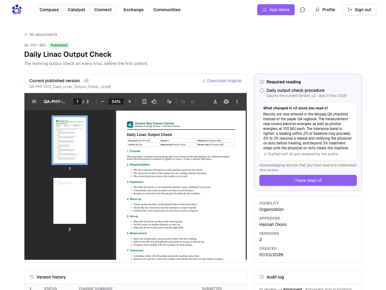386x290 pixels.
Task: Open the chat messages icon
Action: click(x=302, y=10)
